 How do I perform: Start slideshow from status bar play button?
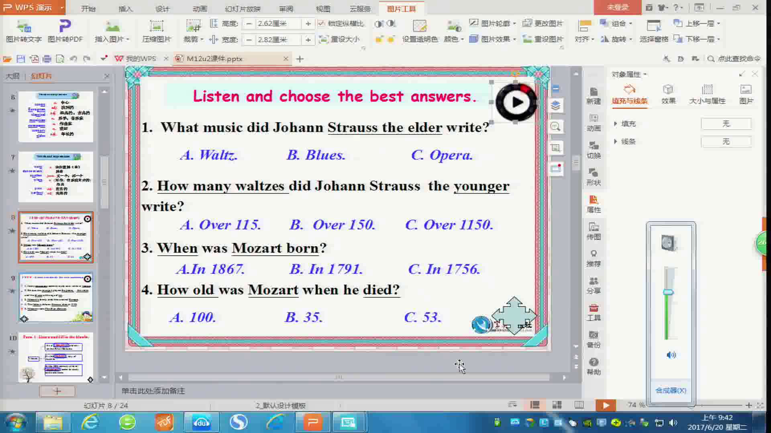[606, 405]
